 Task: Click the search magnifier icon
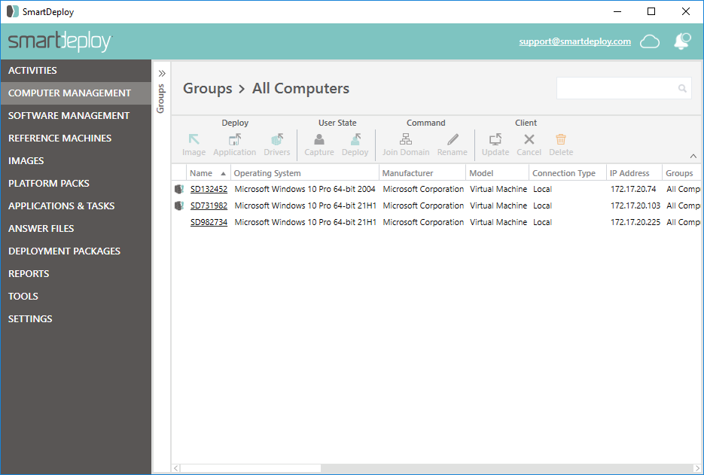(682, 88)
